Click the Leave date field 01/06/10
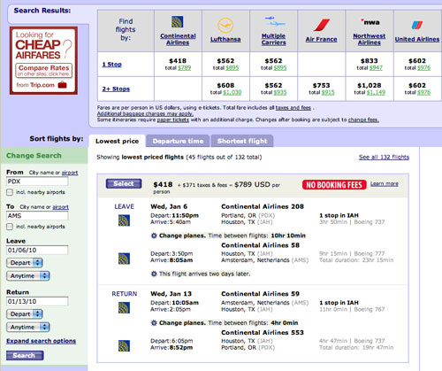This screenshot has height=371, width=442. tap(37, 250)
